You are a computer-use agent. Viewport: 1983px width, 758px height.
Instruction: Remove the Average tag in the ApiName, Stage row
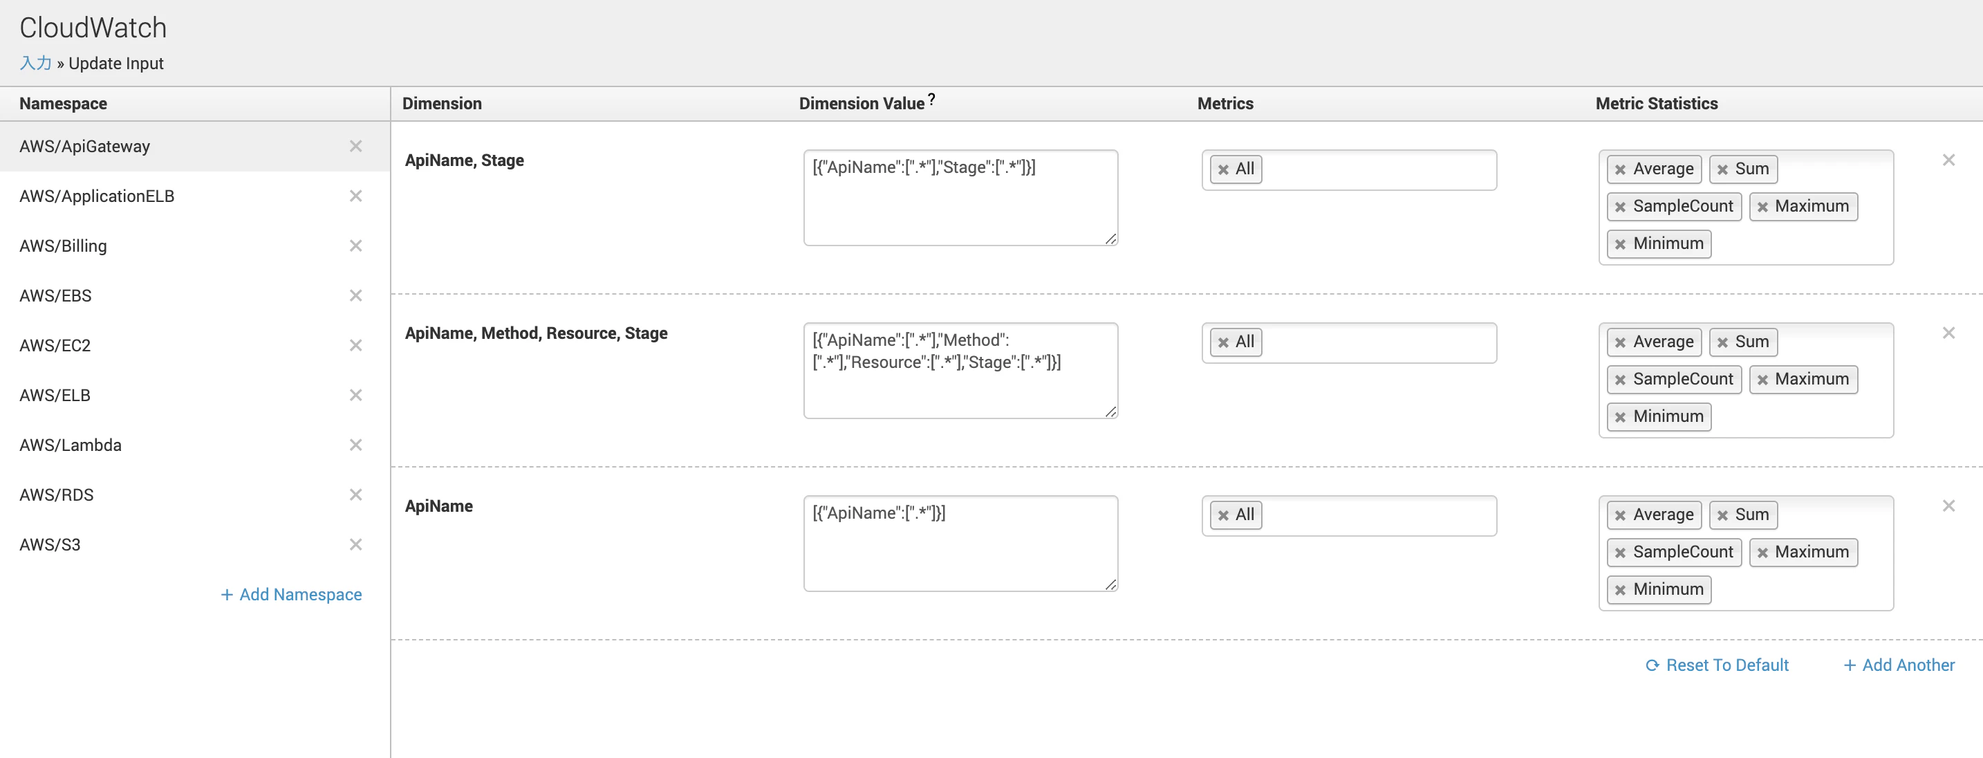click(1621, 169)
